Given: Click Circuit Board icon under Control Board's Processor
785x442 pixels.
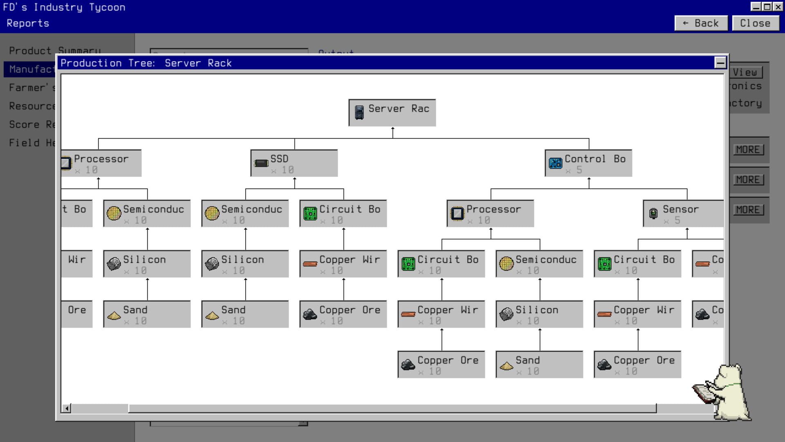Looking at the screenshot, I should click(408, 264).
